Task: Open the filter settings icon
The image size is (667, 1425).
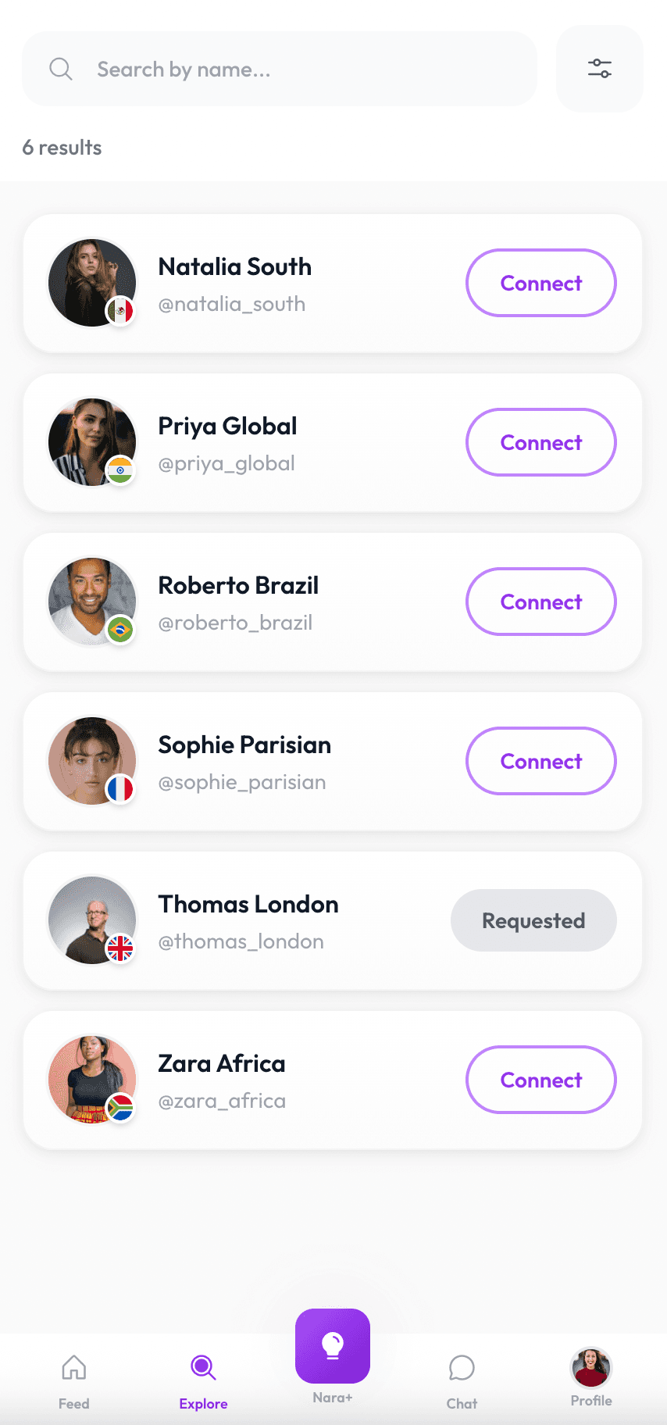Action: pyautogui.click(x=599, y=69)
